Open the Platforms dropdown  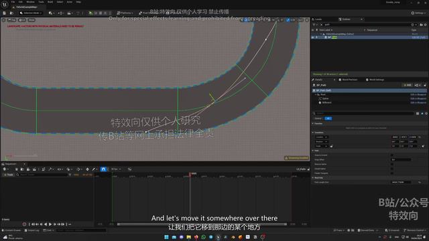click(x=125, y=13)
